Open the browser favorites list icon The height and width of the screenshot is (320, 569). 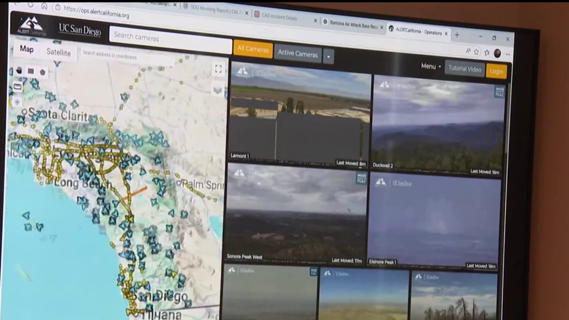(487, 53)
